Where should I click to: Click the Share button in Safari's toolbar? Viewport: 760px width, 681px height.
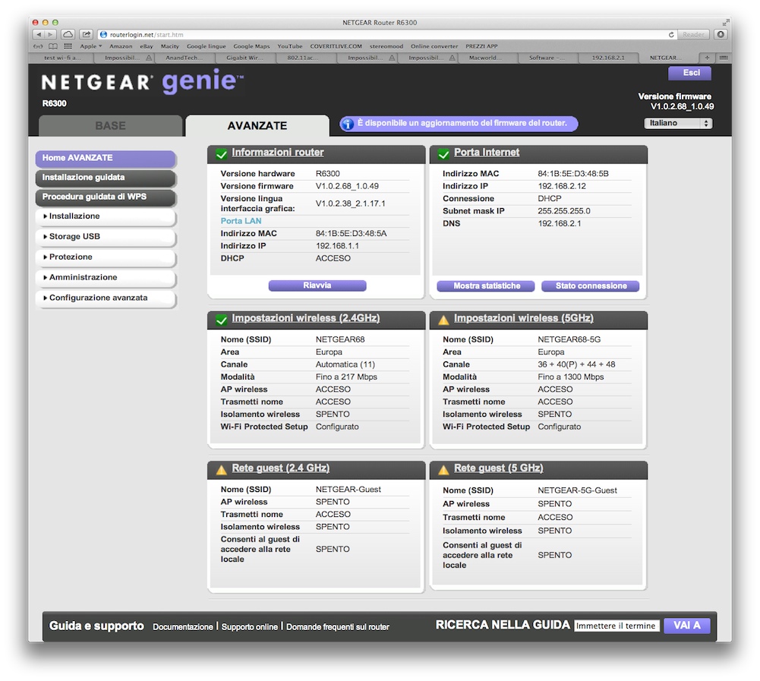tap(87, 34)
